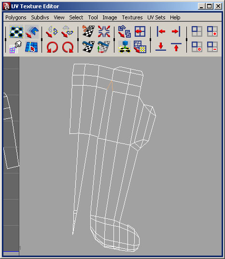
Task: Flip selected UVs vertically
Action: click(68, 31)
